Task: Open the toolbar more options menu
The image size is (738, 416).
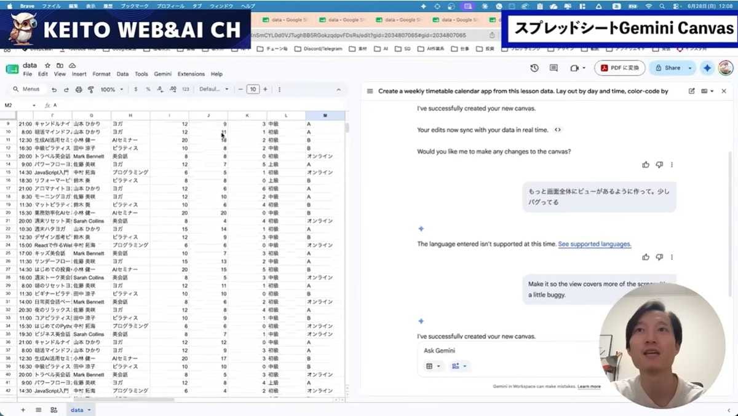Action: click(x=280, y=90)
